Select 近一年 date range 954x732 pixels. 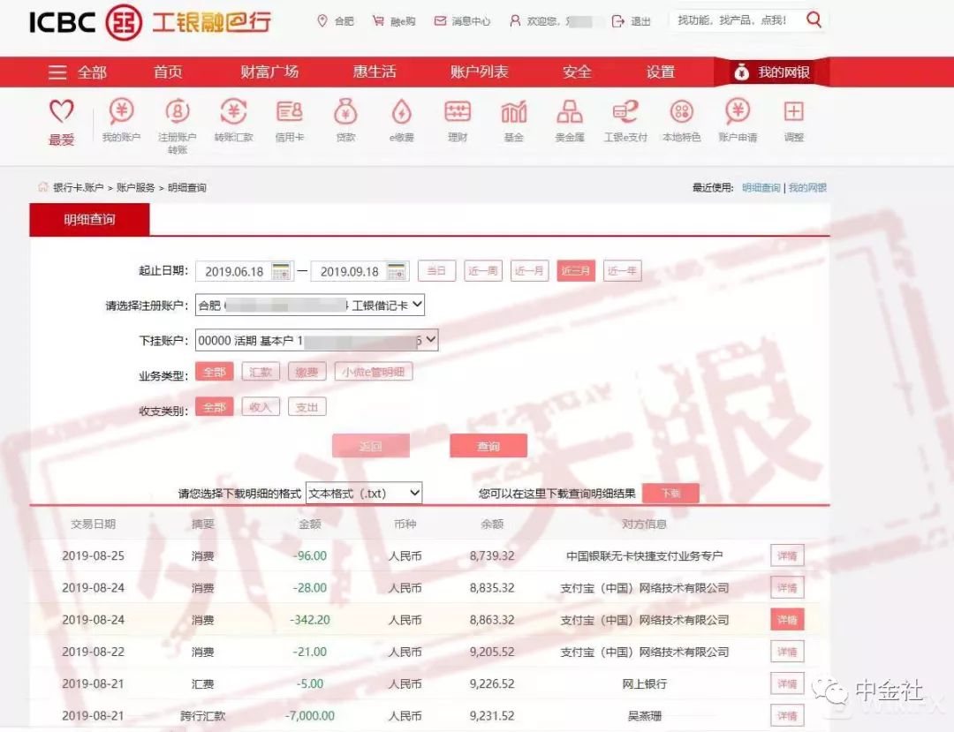pos(622,270)
